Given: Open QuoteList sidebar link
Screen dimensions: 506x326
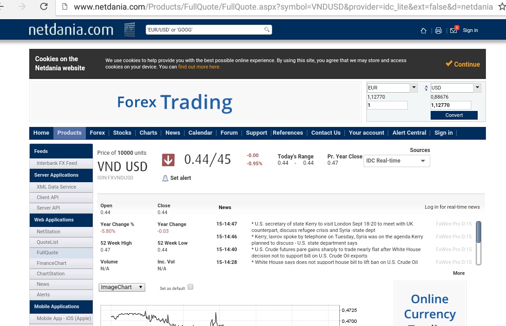Looking at the screenshot, I should [61, 242].
